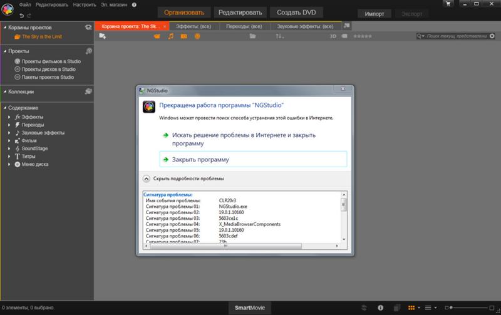Click the add project bin icon
Viewport: 501px width, 315px height.
88,28
